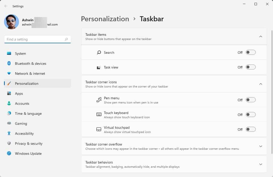Go to Time & language settings
The image size is (273, 177).
pyautogui.click(x=28, y=113)
